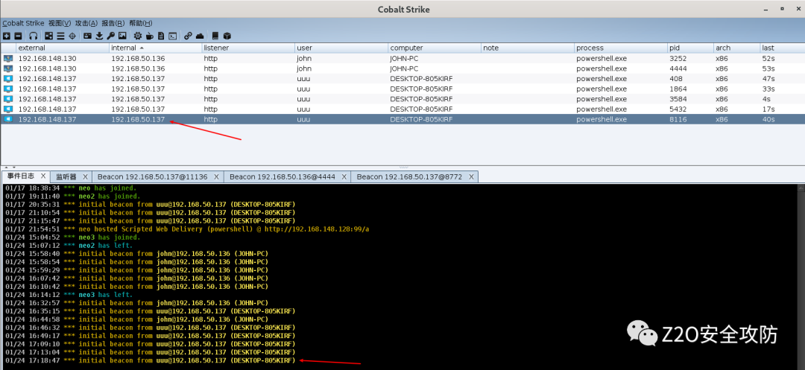Click the last-seen cell showing 4s

(x=782, y=99)
